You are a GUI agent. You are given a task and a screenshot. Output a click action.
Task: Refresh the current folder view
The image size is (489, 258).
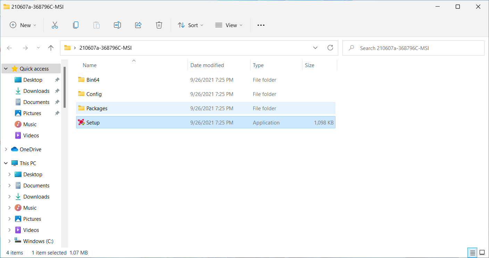[330, 48]
